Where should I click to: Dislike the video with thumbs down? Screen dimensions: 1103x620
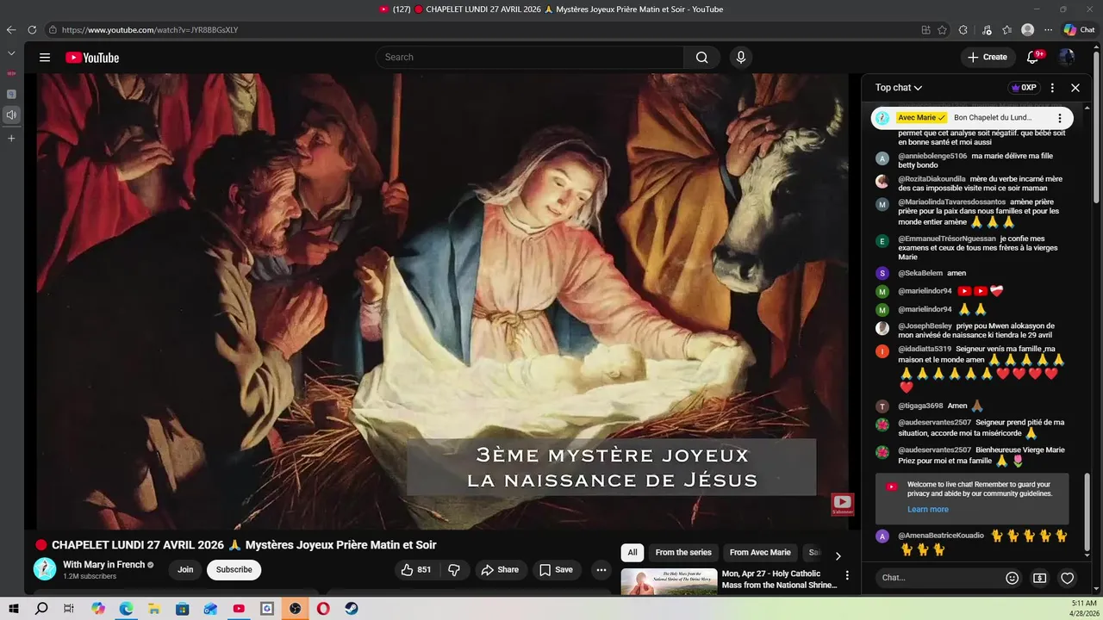454,570
